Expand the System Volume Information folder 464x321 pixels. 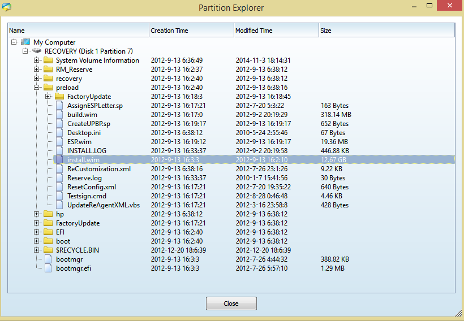[x=36, y=60]
